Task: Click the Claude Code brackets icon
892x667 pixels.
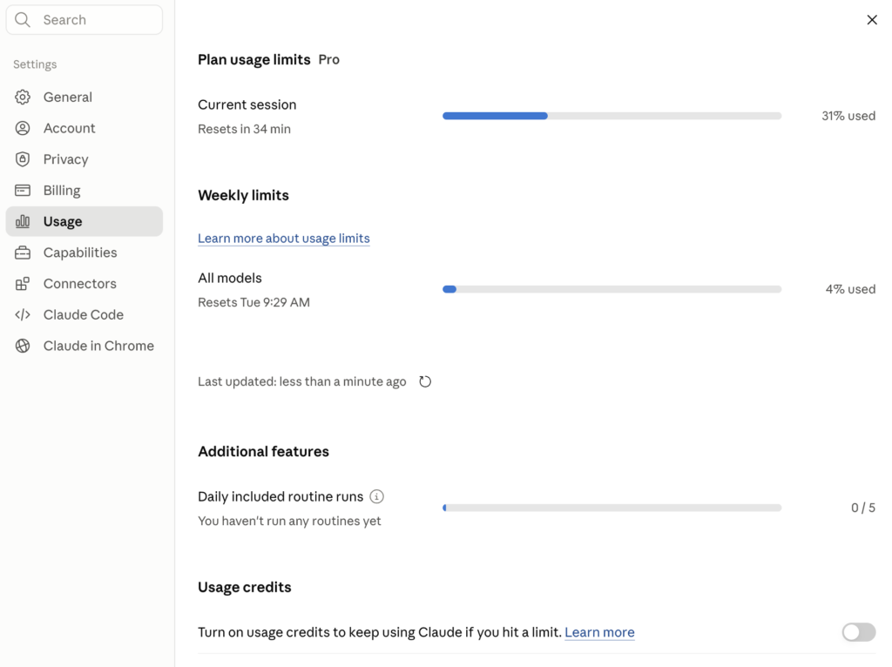Action: coord(23,315)
